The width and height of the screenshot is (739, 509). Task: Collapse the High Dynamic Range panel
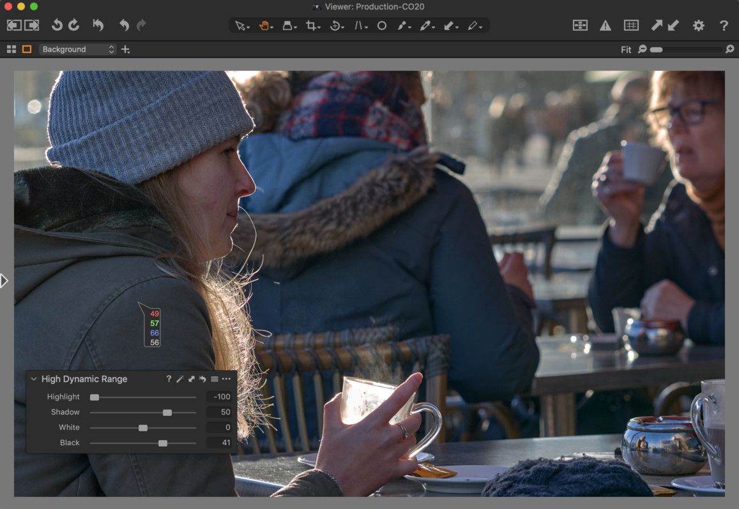34,378
